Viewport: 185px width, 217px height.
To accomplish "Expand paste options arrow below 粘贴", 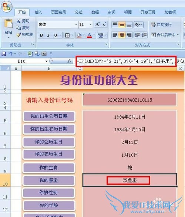I will pyautogui.click(x=8, y=37).
